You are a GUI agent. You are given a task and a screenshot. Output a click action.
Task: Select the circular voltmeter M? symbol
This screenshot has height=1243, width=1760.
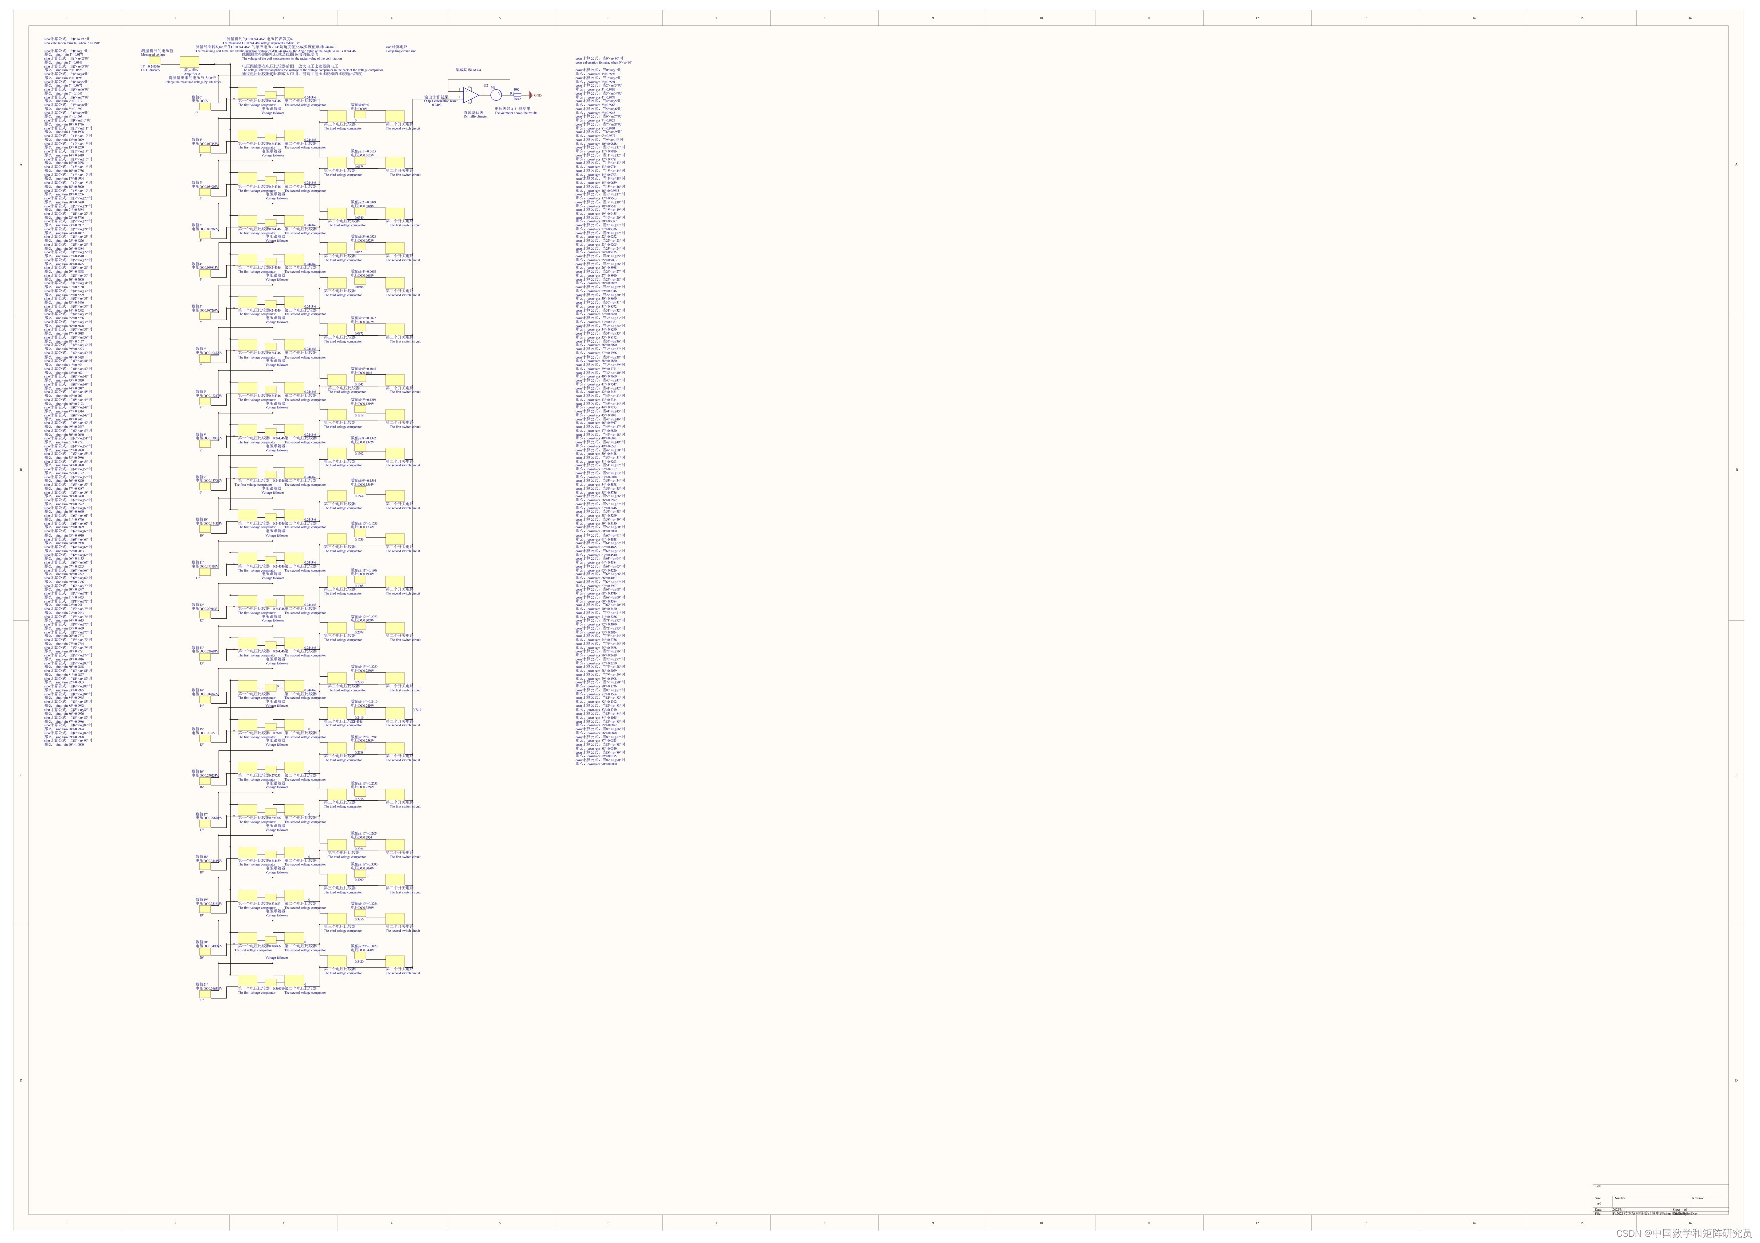tap(496, 94)
